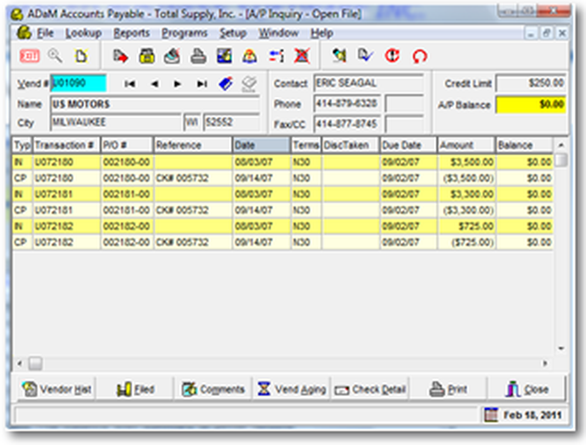Go to the first vendor record

[x=130, y=84]
